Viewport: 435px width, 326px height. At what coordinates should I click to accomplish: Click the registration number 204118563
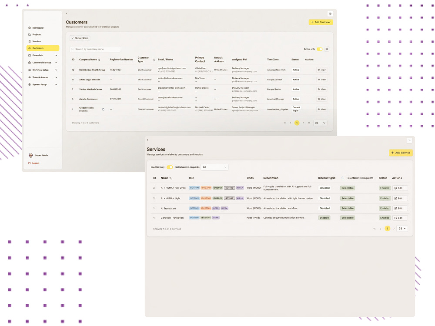115,89
